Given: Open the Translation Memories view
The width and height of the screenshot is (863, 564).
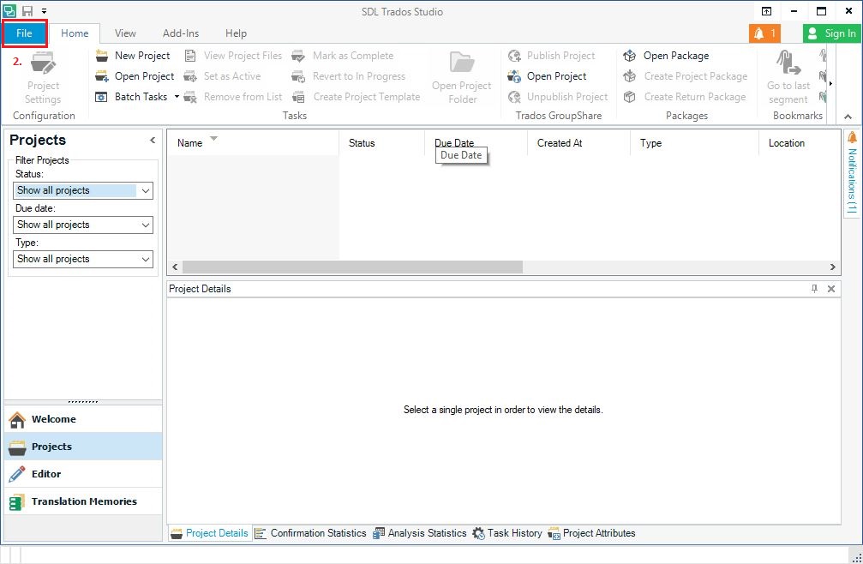Looking at the screenshot, I should pos(83,501).
